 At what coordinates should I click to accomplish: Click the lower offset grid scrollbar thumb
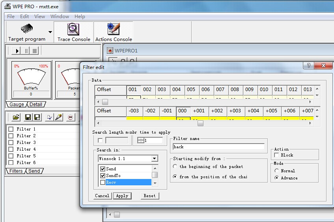point(200,123)
